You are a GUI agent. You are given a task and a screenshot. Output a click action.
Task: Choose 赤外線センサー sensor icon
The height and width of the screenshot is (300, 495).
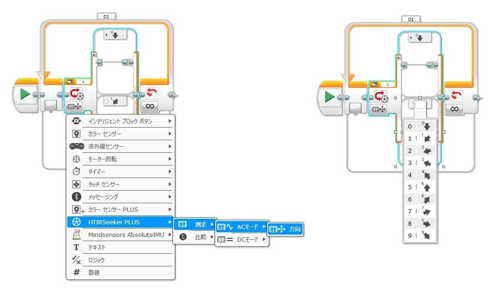coord(77,146)
